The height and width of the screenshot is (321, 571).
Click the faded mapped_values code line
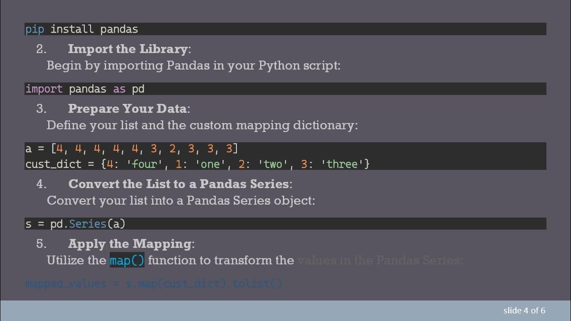(x=153, y=284)
